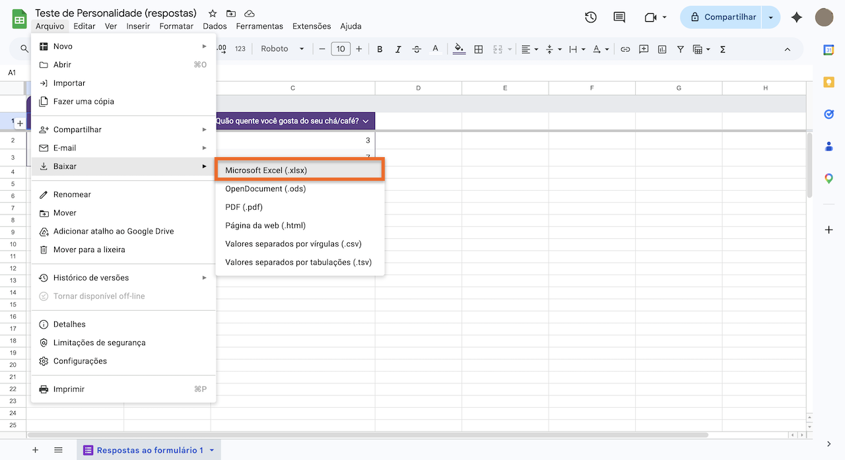The height and width of the screenshot is (460, 845).
Task: Open the borders tool
Action: pos(479,49)
